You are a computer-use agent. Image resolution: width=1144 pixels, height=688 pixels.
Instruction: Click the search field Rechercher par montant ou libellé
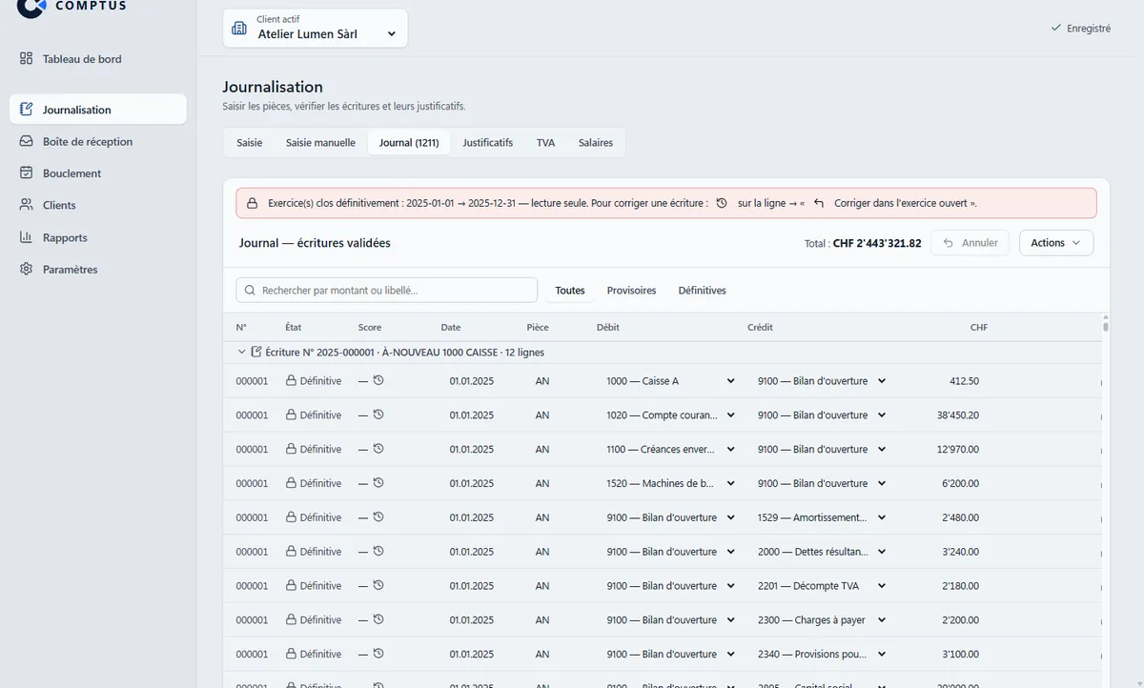click(387, 291)
